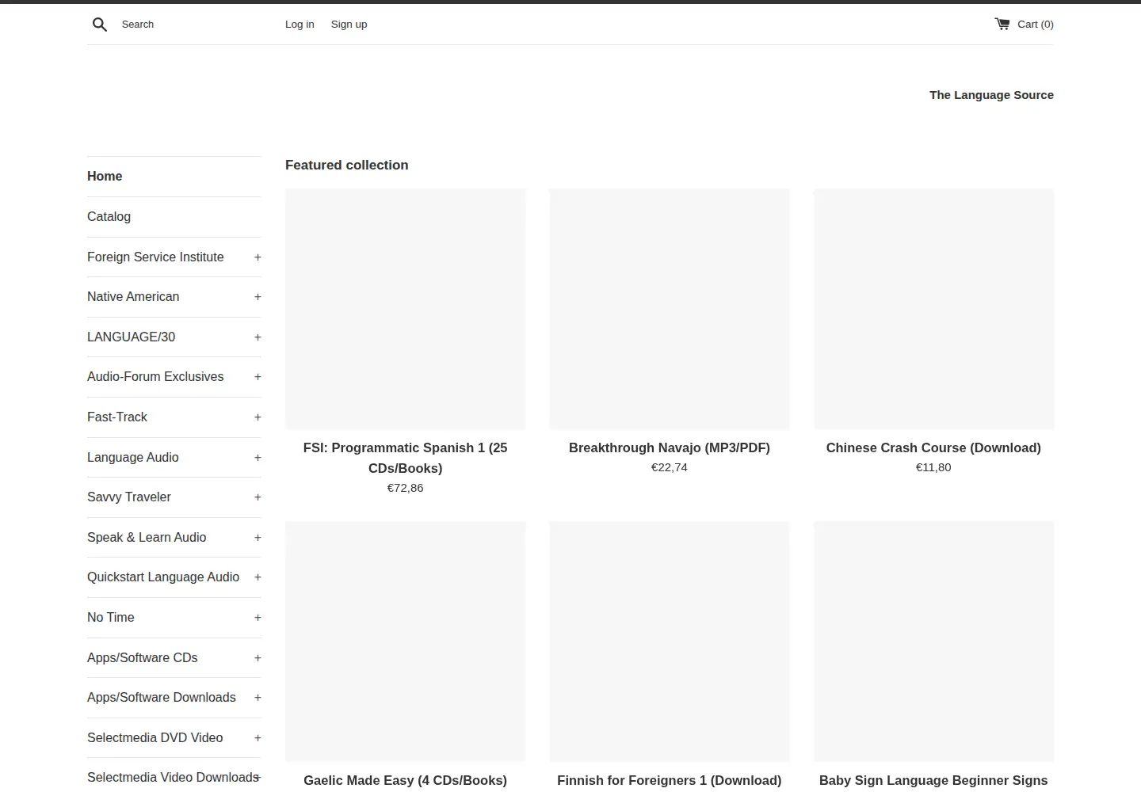Click the Gaelic Made Easy title
The image size is (1141, 792).
pos(405,781)
